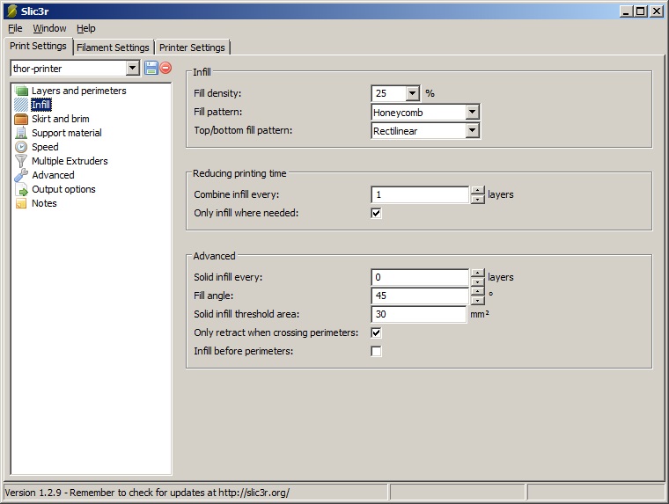The width and height of the screenshot is (669, 504).
Task: Open Skirt and brim settings icon
Action: click(21, 119)
